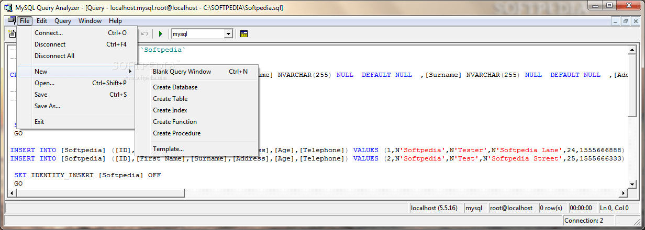Screen dimensions: 645x230
Task: Close the inner query document window
Action: pos(635,21)
